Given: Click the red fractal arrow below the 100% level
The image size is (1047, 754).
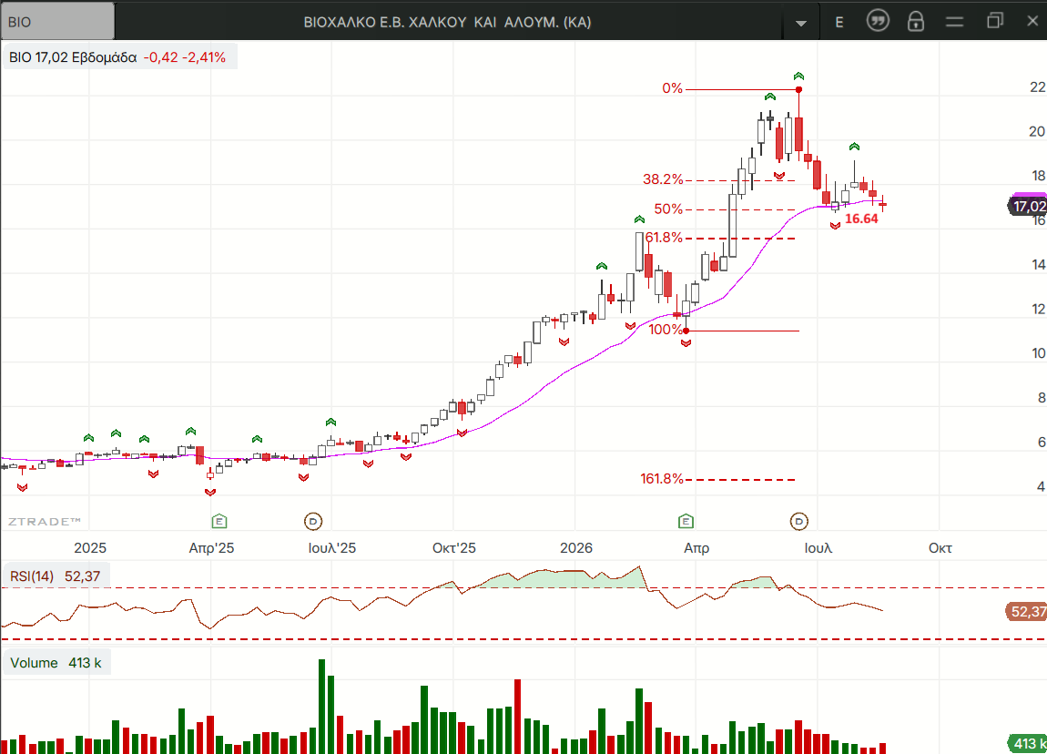Looking at the screenshot, I should pyautogui.click(x=686, y=343).
